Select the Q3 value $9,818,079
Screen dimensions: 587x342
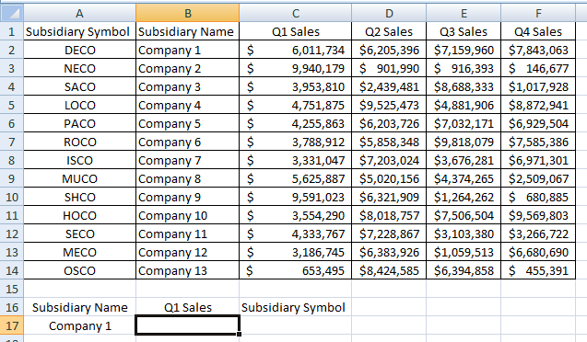click(464, 142)
